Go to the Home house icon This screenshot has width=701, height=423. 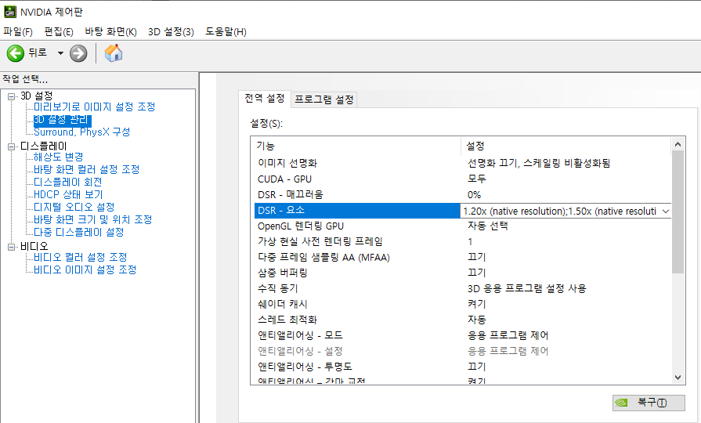pos(114,53)
